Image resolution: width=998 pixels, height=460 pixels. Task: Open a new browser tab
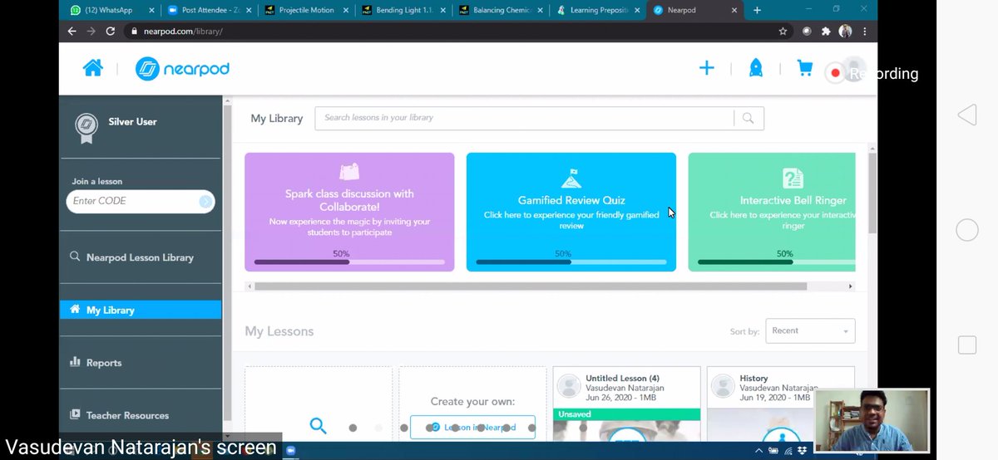[757, 10]
